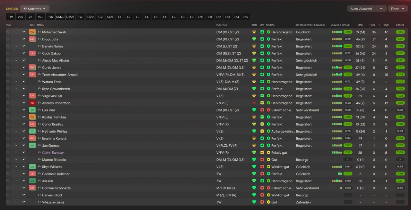The image size is (411, 210).
Task: Click the green Vin badge beside Luis Díaz
Action: click(32, 110)
